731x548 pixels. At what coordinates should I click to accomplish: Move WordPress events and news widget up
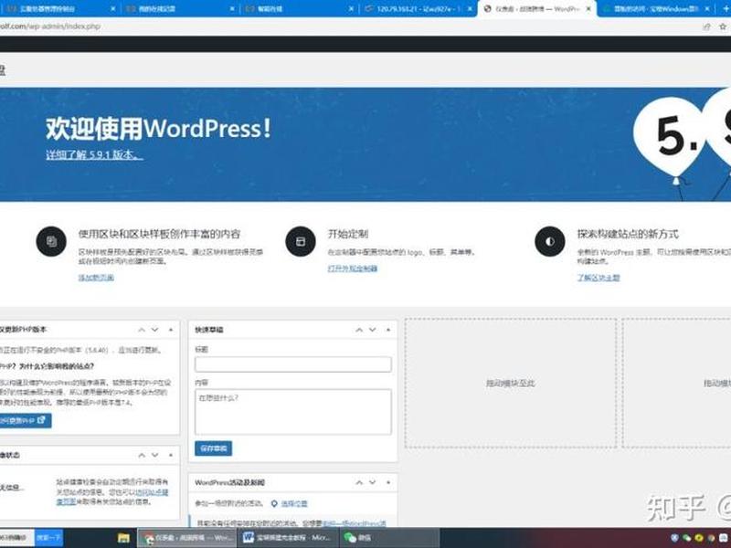359,483
